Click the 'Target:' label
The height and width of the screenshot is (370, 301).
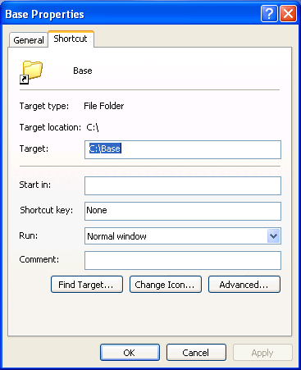(x=34, y=148)
